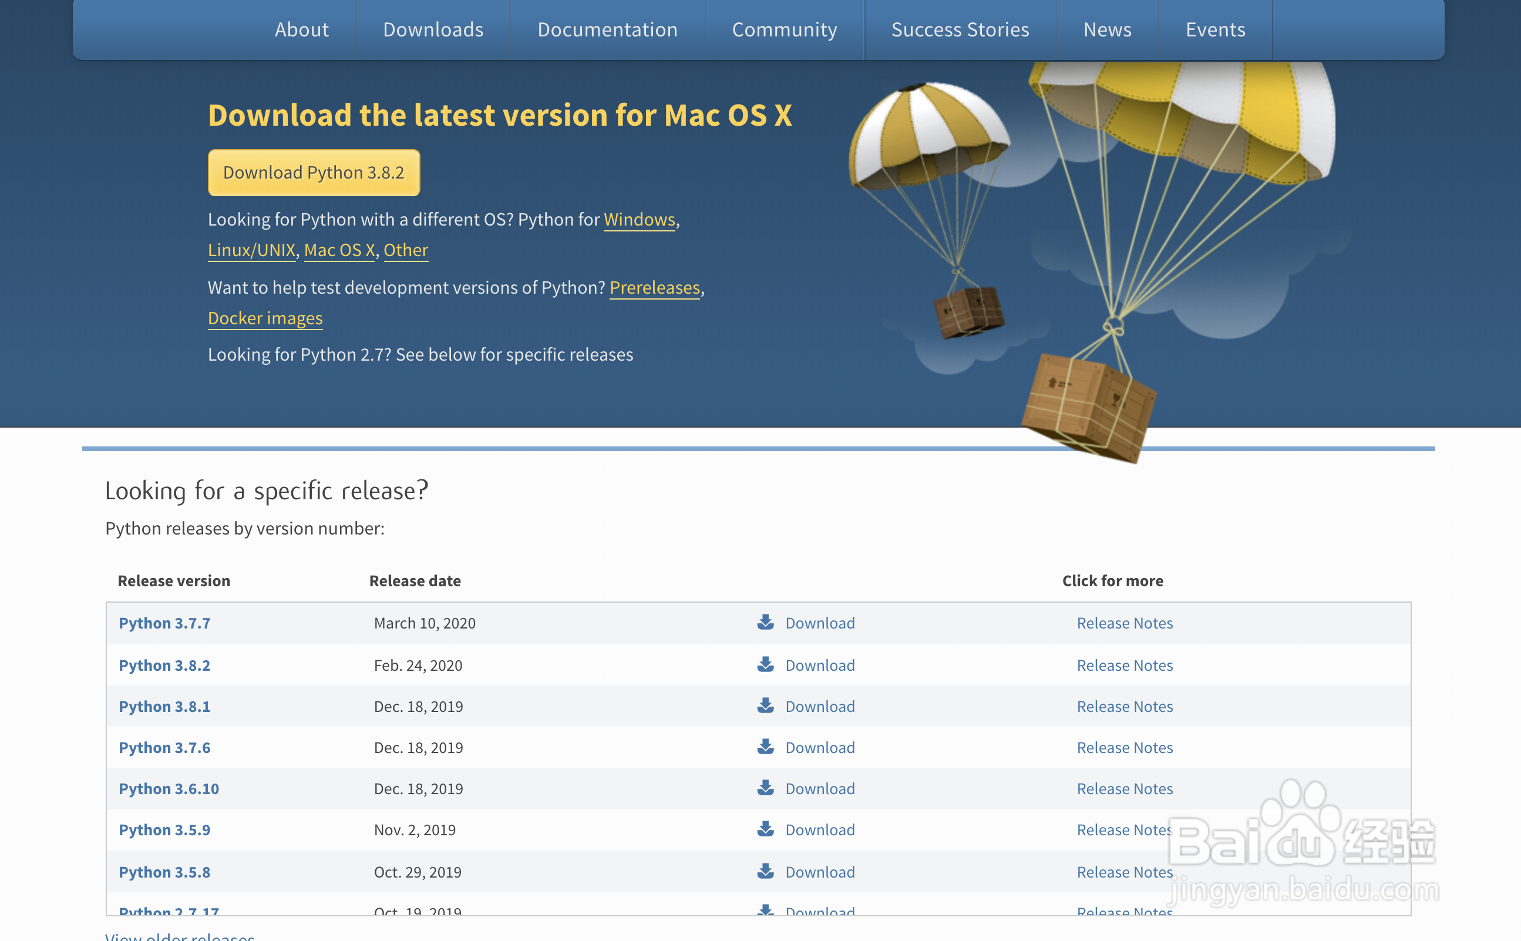Open Release Notes for Python 3.8.1

(x=1124, y=707)
